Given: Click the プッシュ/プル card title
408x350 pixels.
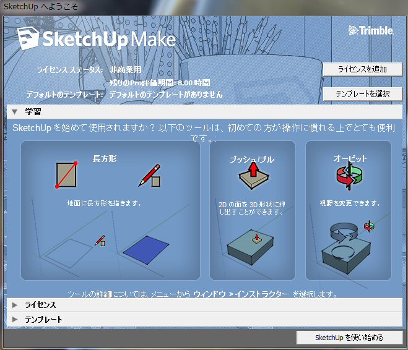Looking at the screenshot, I should pos(251,160).
